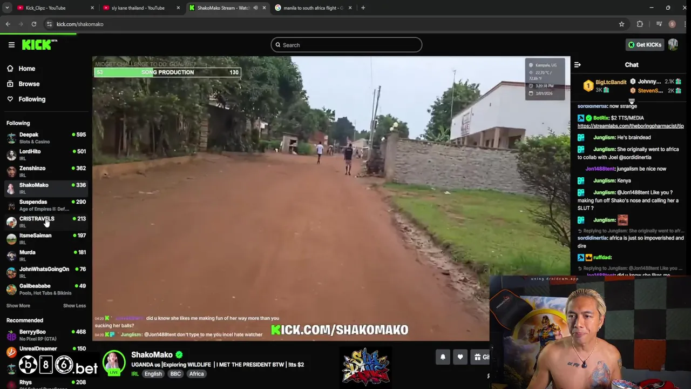The height and width of the screenshot is (389, 691).
Task: Open a new browser tab
Action: [363, 8]
